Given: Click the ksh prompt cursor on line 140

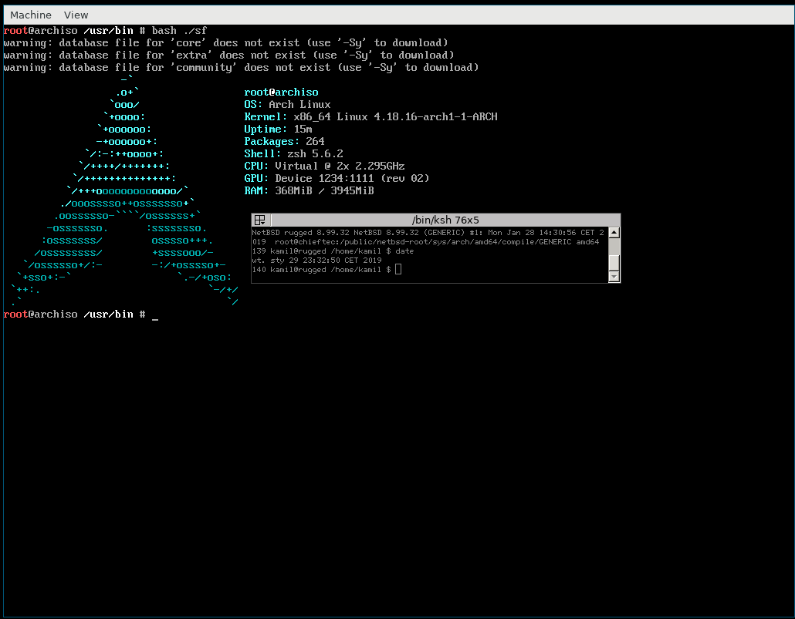Looking at the screenshot, I should 398,270.
